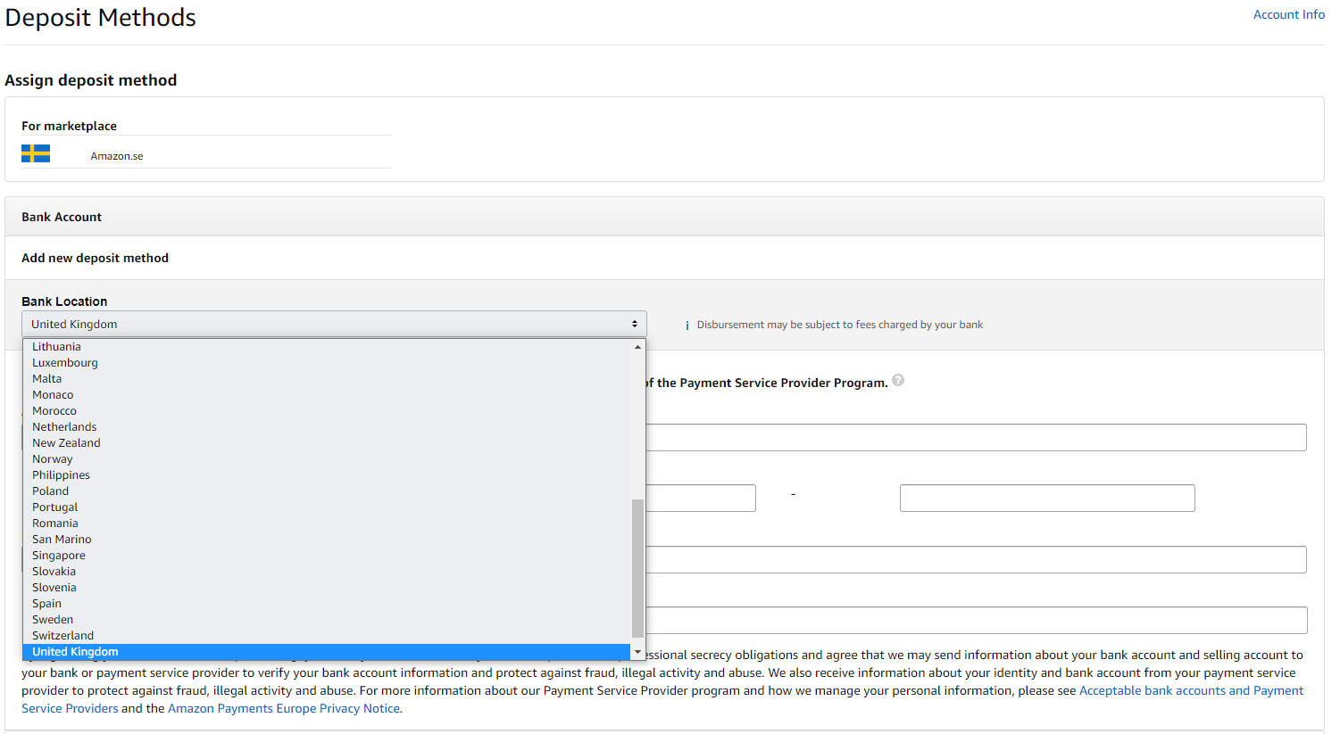Pick Netherlands in the country list
The width and height of the screenshot is (1340, 734).
[327, 427]
